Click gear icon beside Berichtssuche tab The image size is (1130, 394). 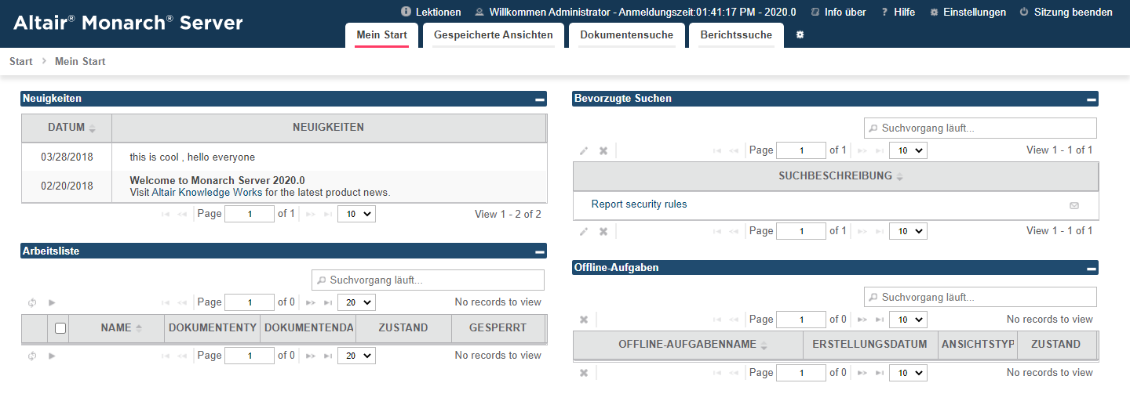[x=800, y=35]
